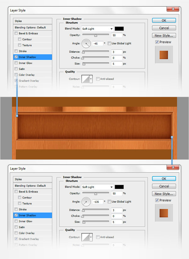Select Gradient Overlay row in upper dialog
Screen dimensions: 189x259
[33, 81]
